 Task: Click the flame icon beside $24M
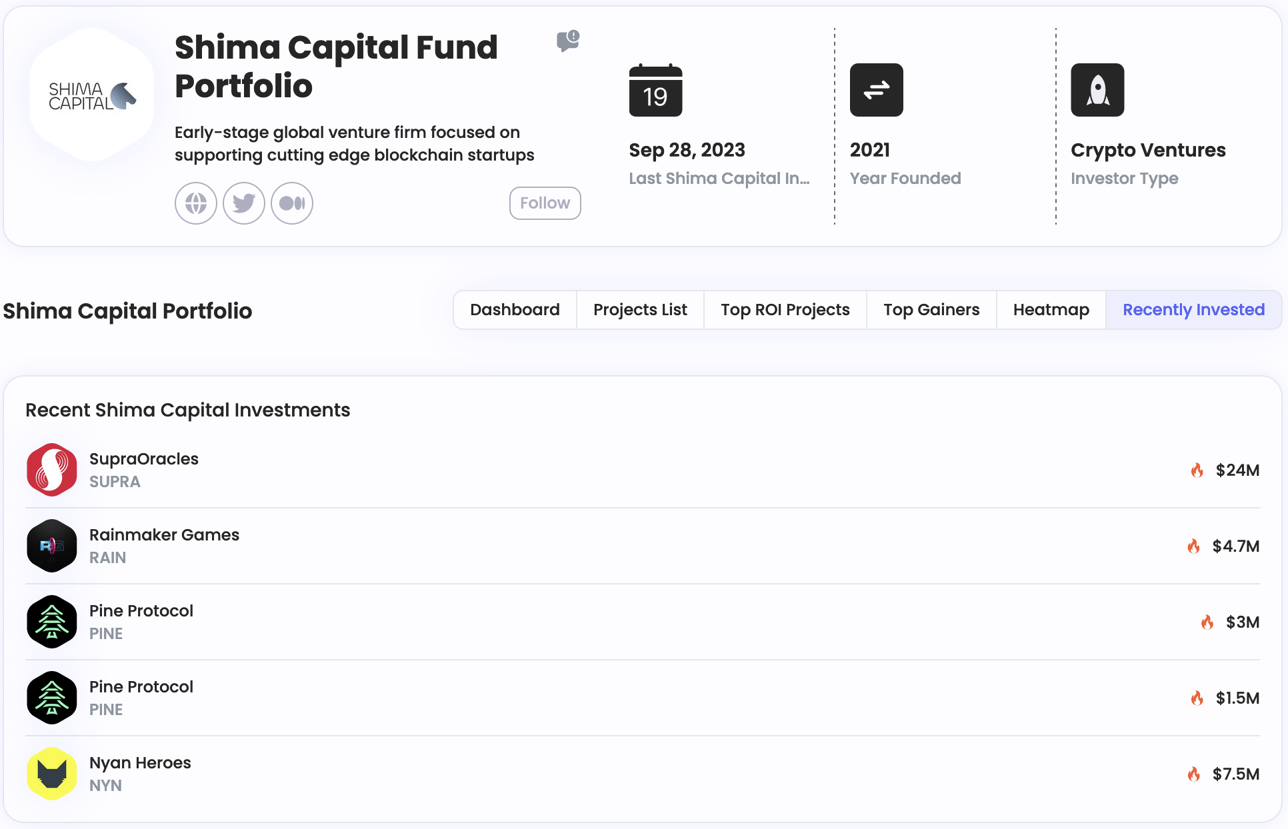[x=1197, y=470]
